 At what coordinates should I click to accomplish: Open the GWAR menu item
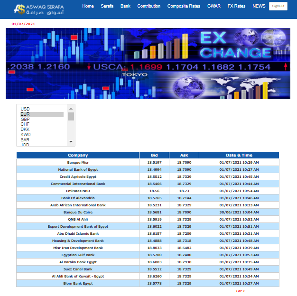[214, 6]
